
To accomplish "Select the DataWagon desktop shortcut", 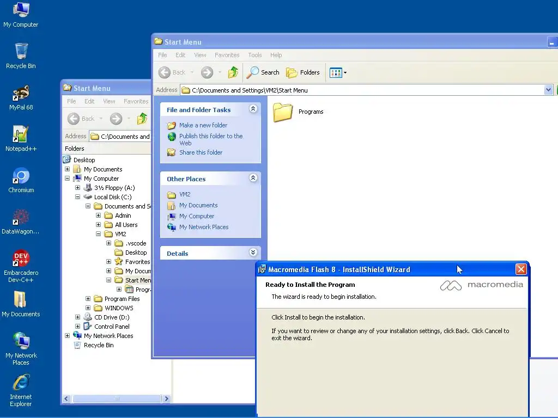I will [x=21, y=222].
